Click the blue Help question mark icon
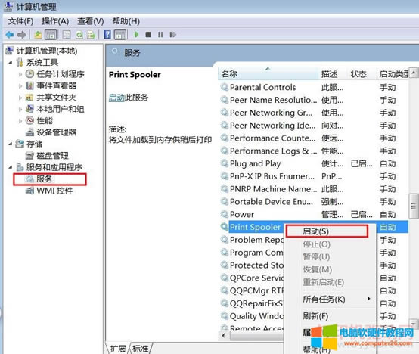The image size is (419, 354). coord(107,35)
